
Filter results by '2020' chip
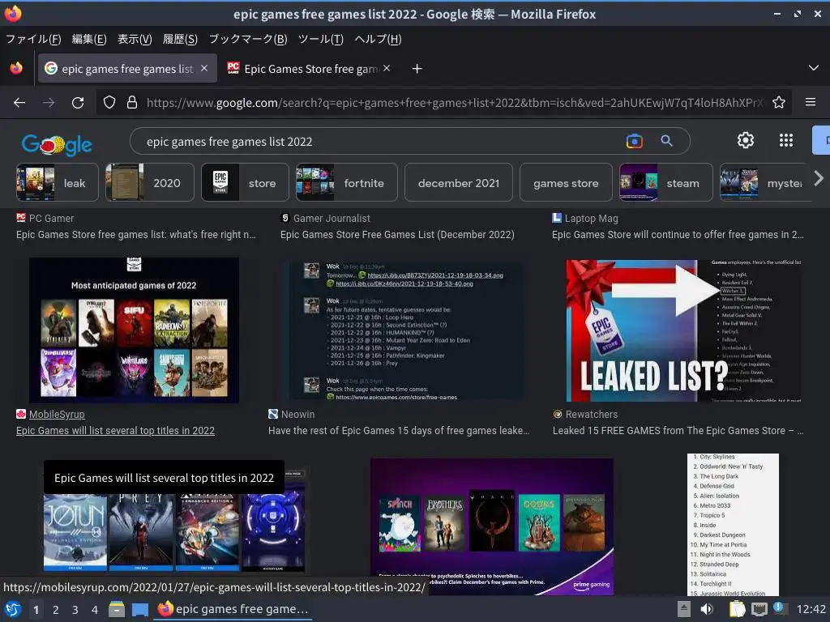click(150, 182)
